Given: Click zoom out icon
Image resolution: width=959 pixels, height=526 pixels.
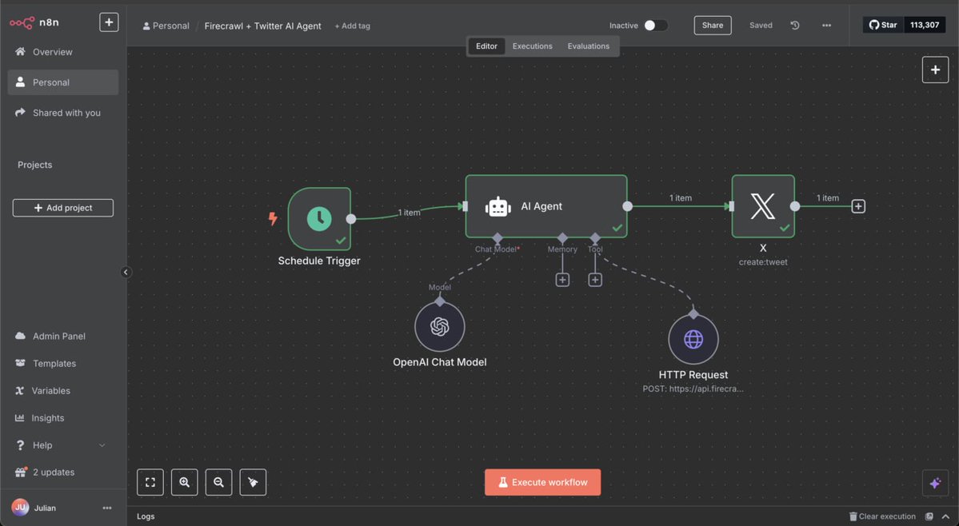Looking at the screenshot, I should [218, 482].
